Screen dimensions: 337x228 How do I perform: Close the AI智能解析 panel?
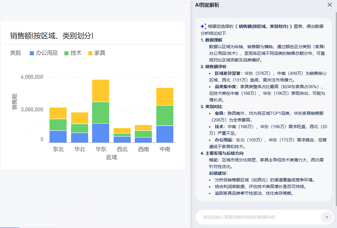(x=329, y=5)
